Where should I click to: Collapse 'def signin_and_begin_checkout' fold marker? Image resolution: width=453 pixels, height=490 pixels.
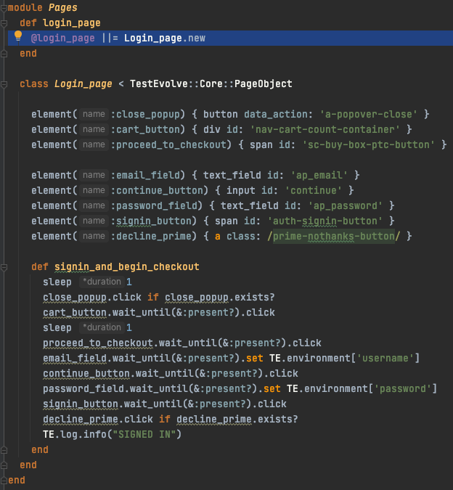pyautogui.click(x=4, y=267)
